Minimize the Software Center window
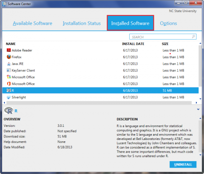Image resolution: width=204 pixels, height=174 pixels. pyautogui.click(x=178, y=3)
